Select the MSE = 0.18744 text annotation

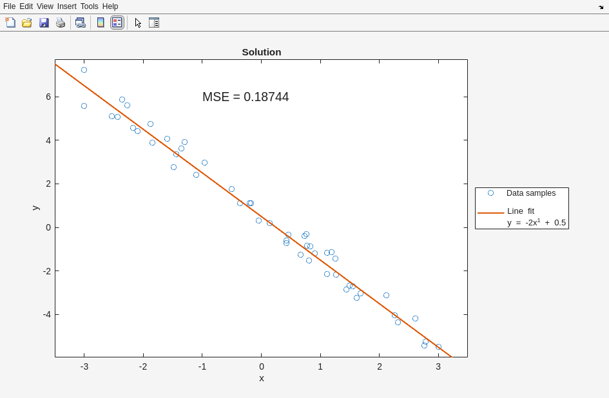tap(246, 97)
